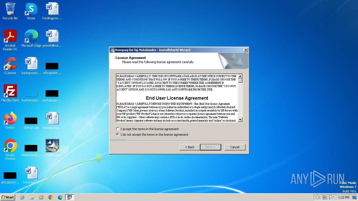Open the firmtown.rtf document icon
The height and width of the screenshot is (201, 358).
[31, 175]
